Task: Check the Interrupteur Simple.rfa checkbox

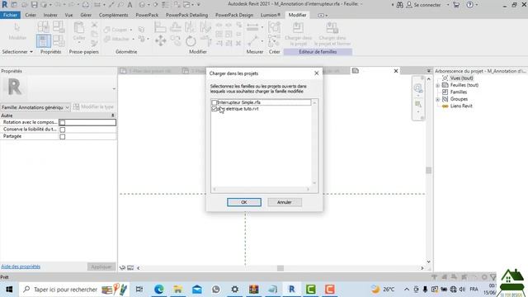Action: click(214, 102)
